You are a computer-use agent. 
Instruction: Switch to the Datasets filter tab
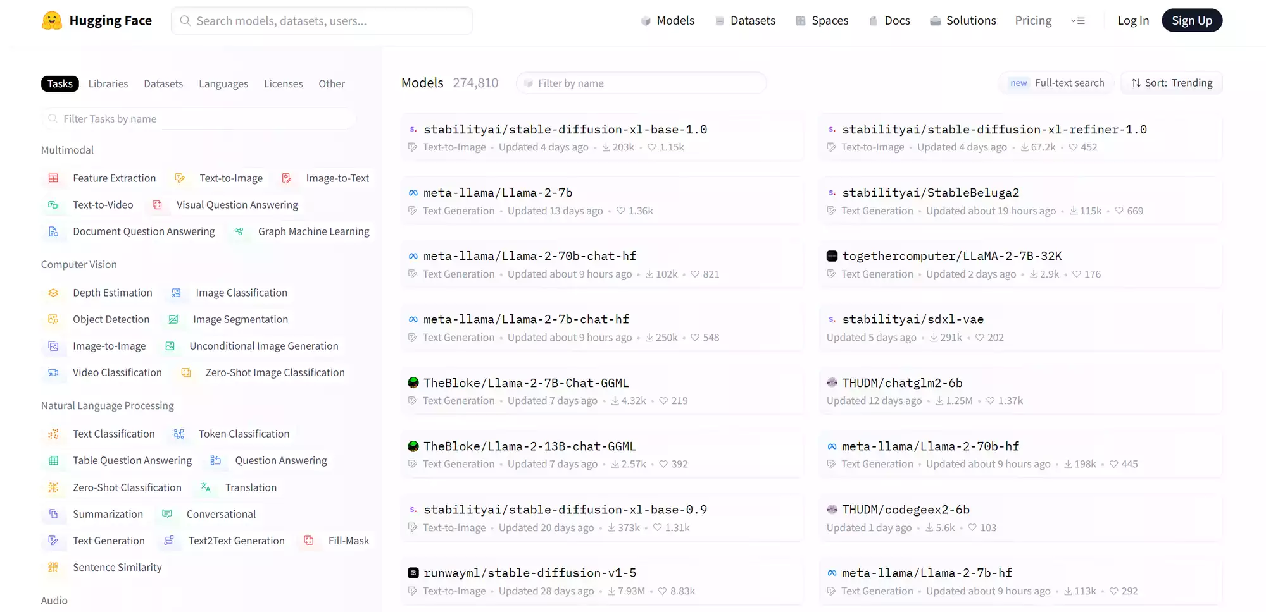(x=163, y=83)
